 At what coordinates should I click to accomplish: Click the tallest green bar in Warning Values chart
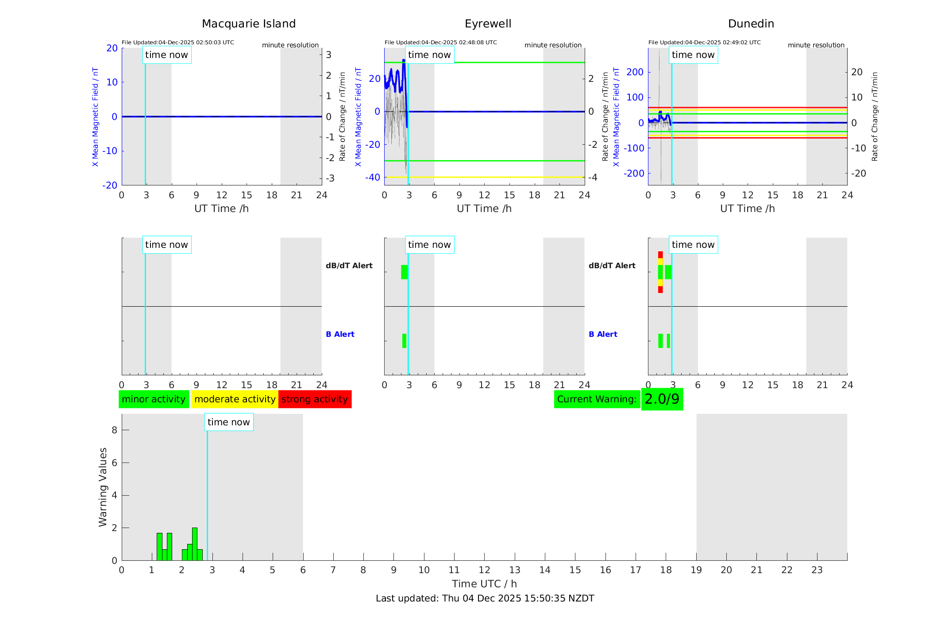pos(195,543)
